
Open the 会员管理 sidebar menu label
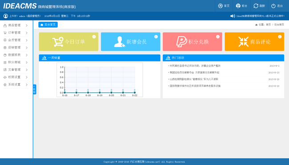click(x=14, y=40)
